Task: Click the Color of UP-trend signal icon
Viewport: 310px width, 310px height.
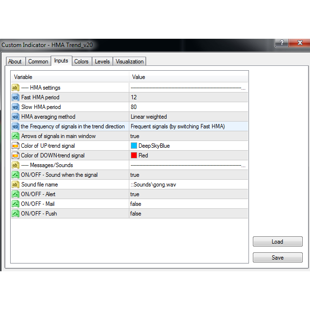Action: [15, 146]
